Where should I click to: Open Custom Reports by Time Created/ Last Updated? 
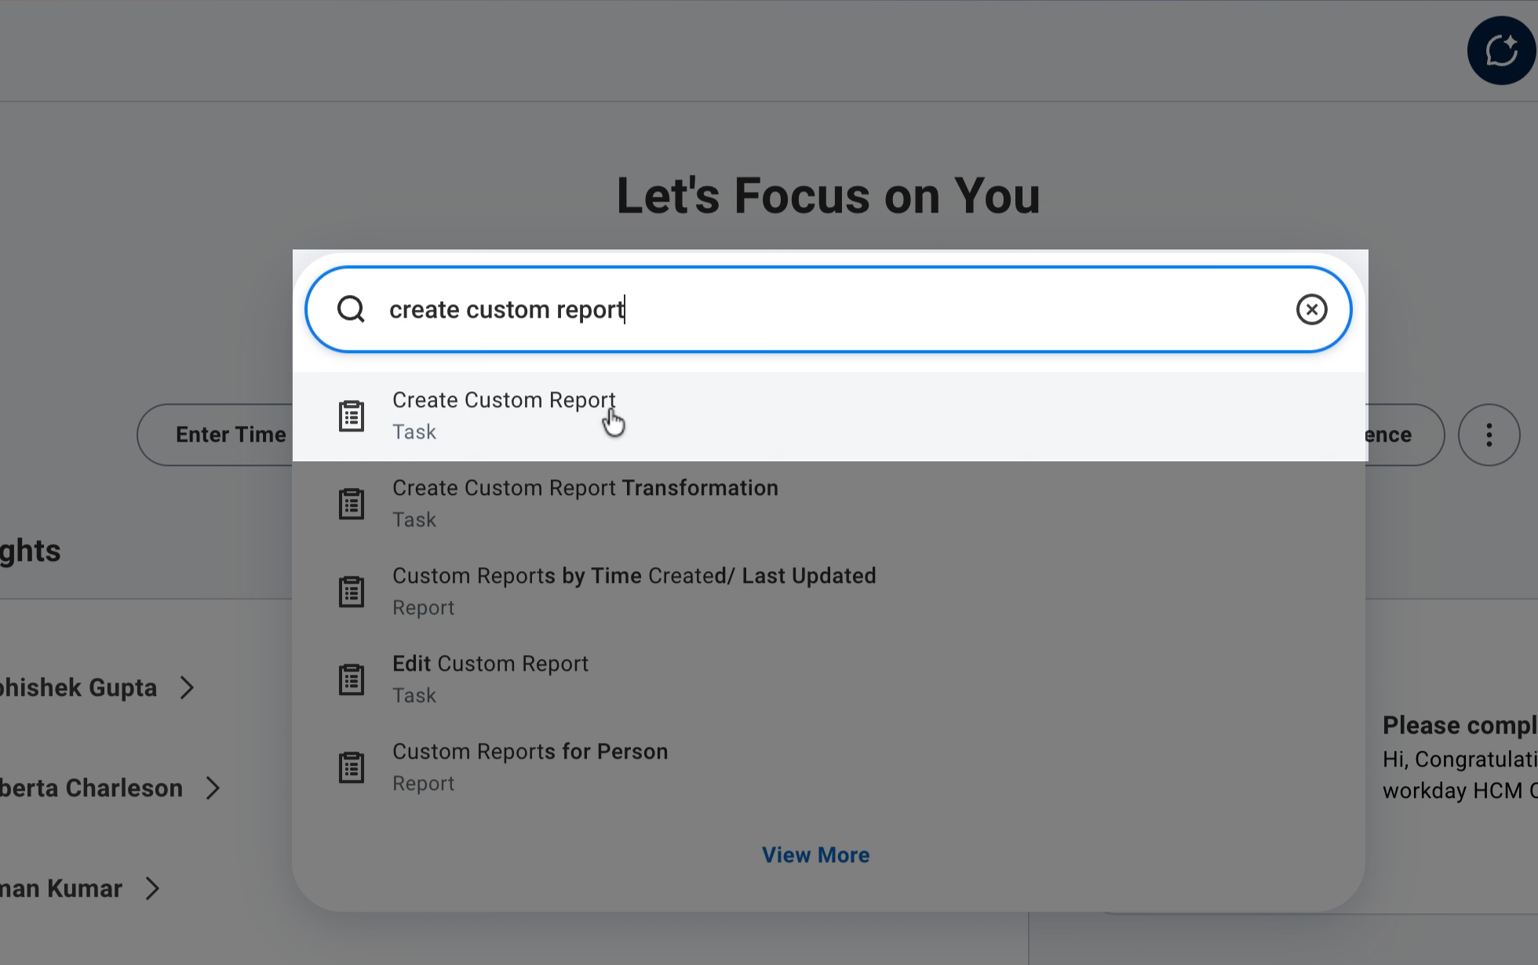pos(830,592)
